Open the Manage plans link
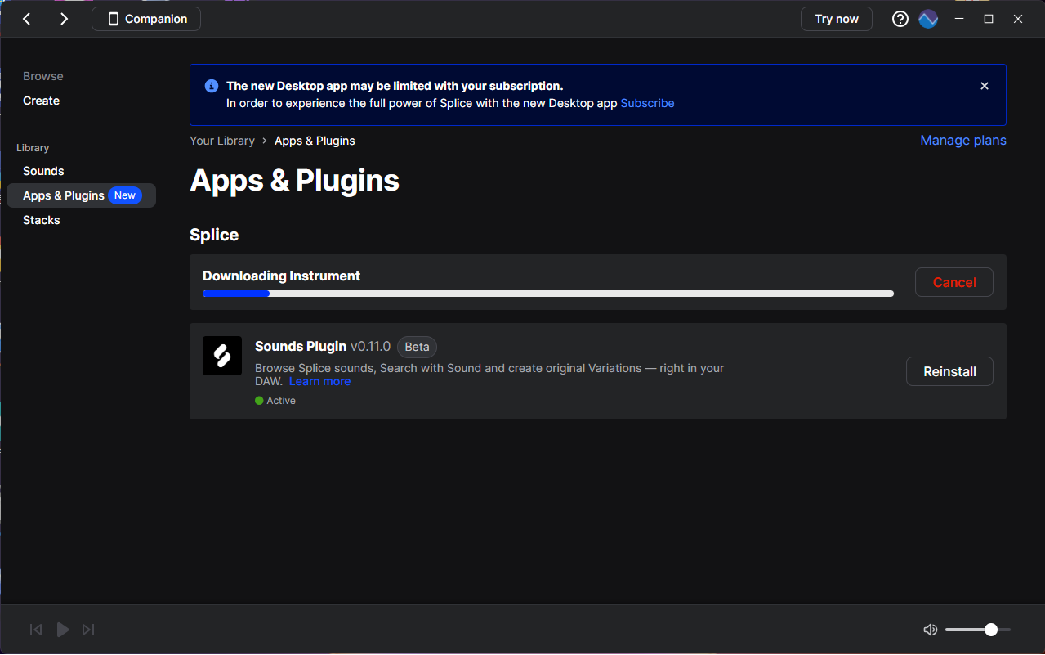 [963, 141]
